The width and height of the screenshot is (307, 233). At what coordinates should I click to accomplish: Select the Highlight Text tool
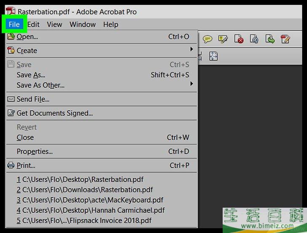pyautogui.click(x=223, y=39)
